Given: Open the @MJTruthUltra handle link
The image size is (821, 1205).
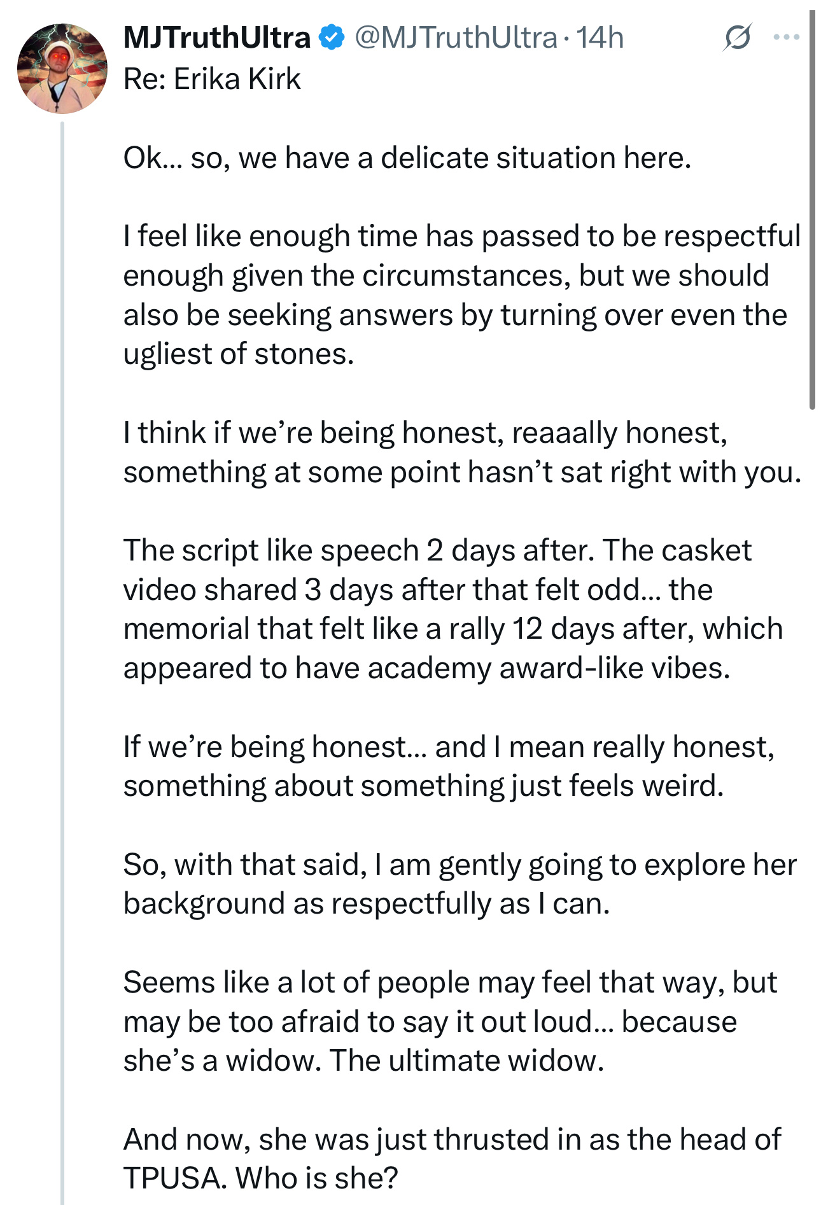Looking at the screenshot, I should point(456,38).
